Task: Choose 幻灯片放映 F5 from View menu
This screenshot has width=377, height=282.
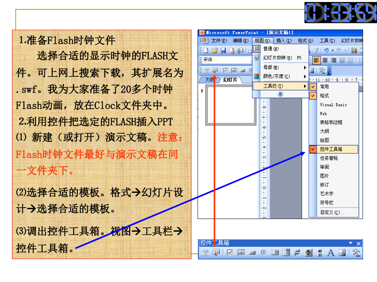Action: (280, 58)
